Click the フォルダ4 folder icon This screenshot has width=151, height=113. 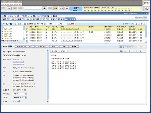[x=5, y=36]
